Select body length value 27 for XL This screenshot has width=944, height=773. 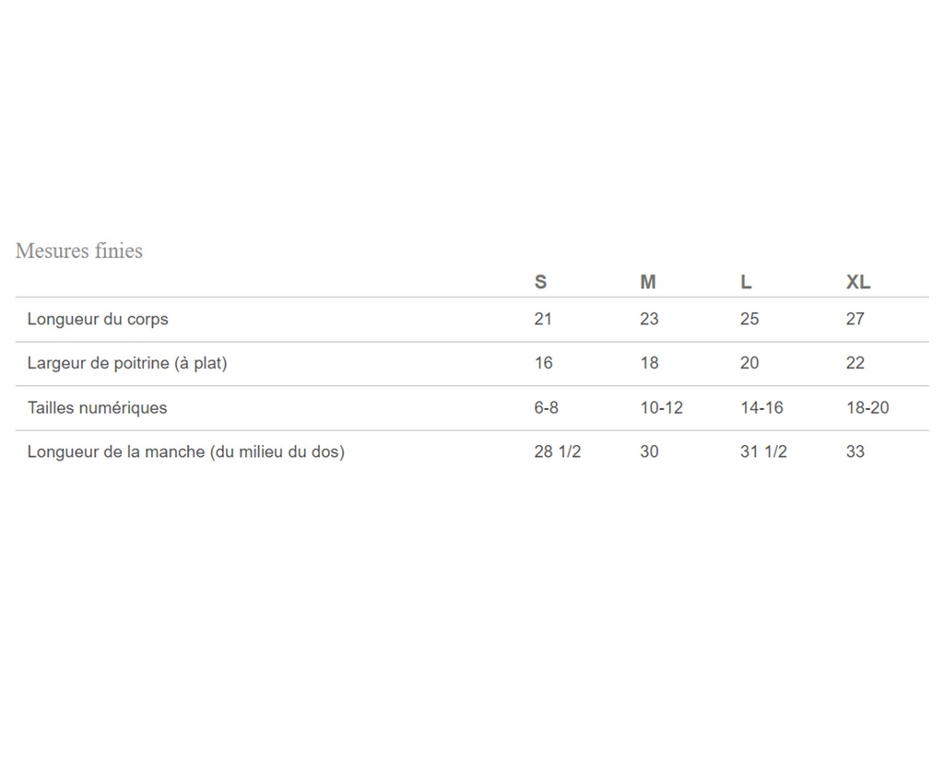pos(855,319)
